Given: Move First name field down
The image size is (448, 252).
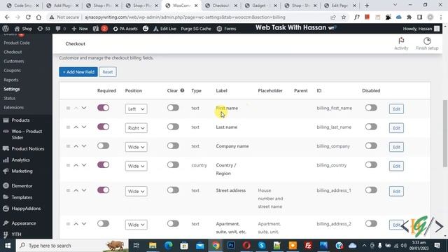Looking at the screenshot, I should (84, 108).
